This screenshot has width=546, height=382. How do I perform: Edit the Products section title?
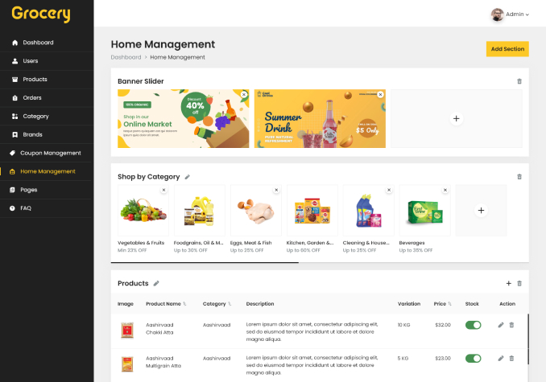tap(156, 283)
